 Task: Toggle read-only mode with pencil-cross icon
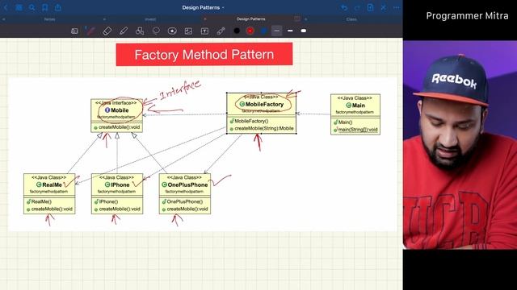[x=383, y=7]
